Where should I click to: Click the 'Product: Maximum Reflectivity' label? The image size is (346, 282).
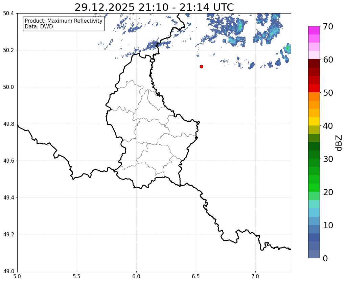pyautogui.click(x=64, y=21)
